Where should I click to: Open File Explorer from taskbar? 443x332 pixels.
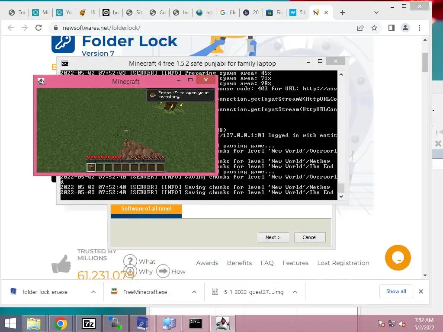tap(34, 323)
